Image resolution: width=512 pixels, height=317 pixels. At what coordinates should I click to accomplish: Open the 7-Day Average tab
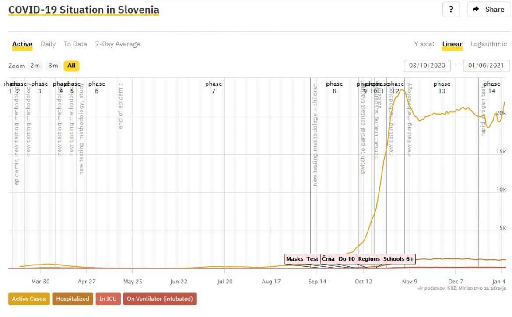tap(118, 44)
